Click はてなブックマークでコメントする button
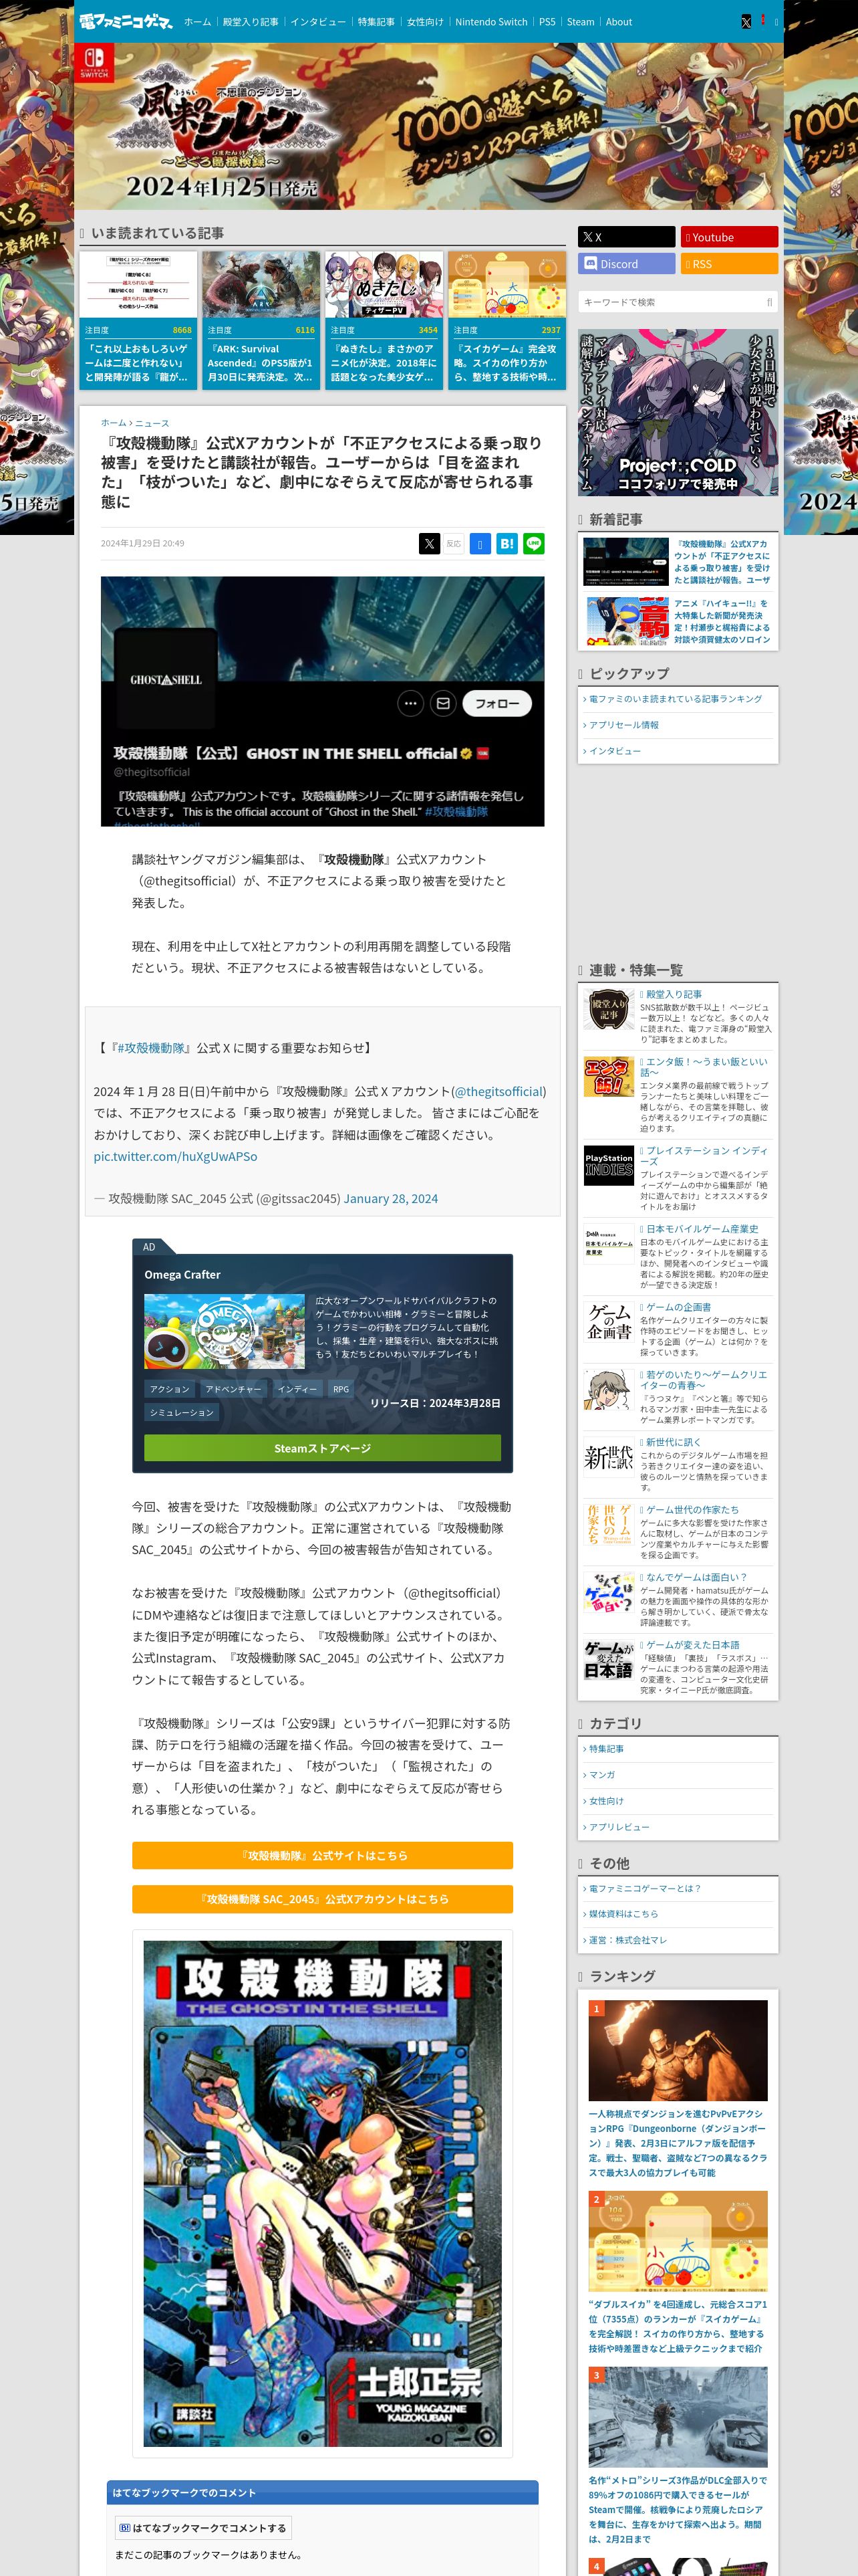This screenshot has width=858, height=2576. tap(202, 2528)
